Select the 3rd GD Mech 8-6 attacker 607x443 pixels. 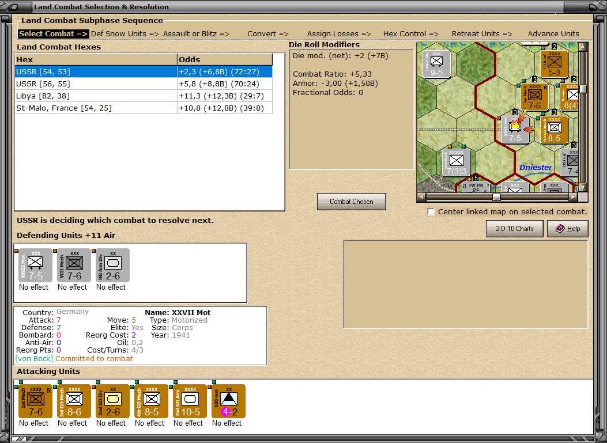click(73, 401)
